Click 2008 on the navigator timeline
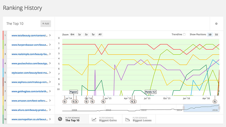 pos(74,110)
